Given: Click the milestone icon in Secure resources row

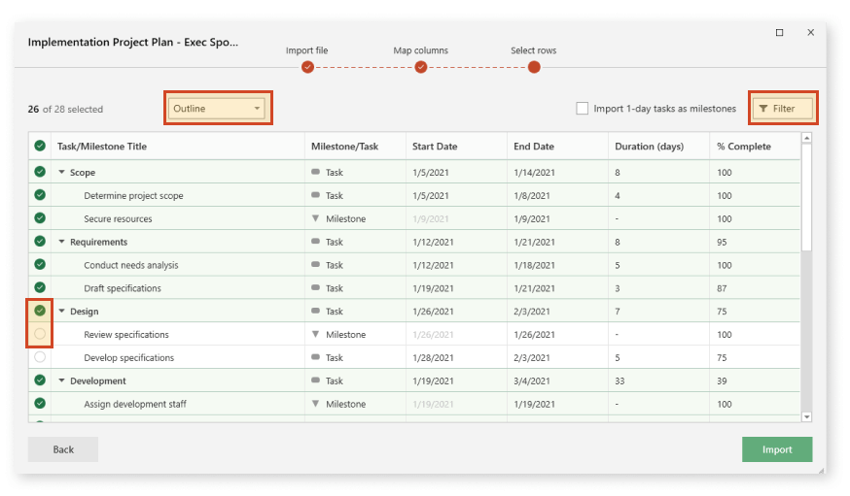Looking at the screenshot, I should click(315, 218).
